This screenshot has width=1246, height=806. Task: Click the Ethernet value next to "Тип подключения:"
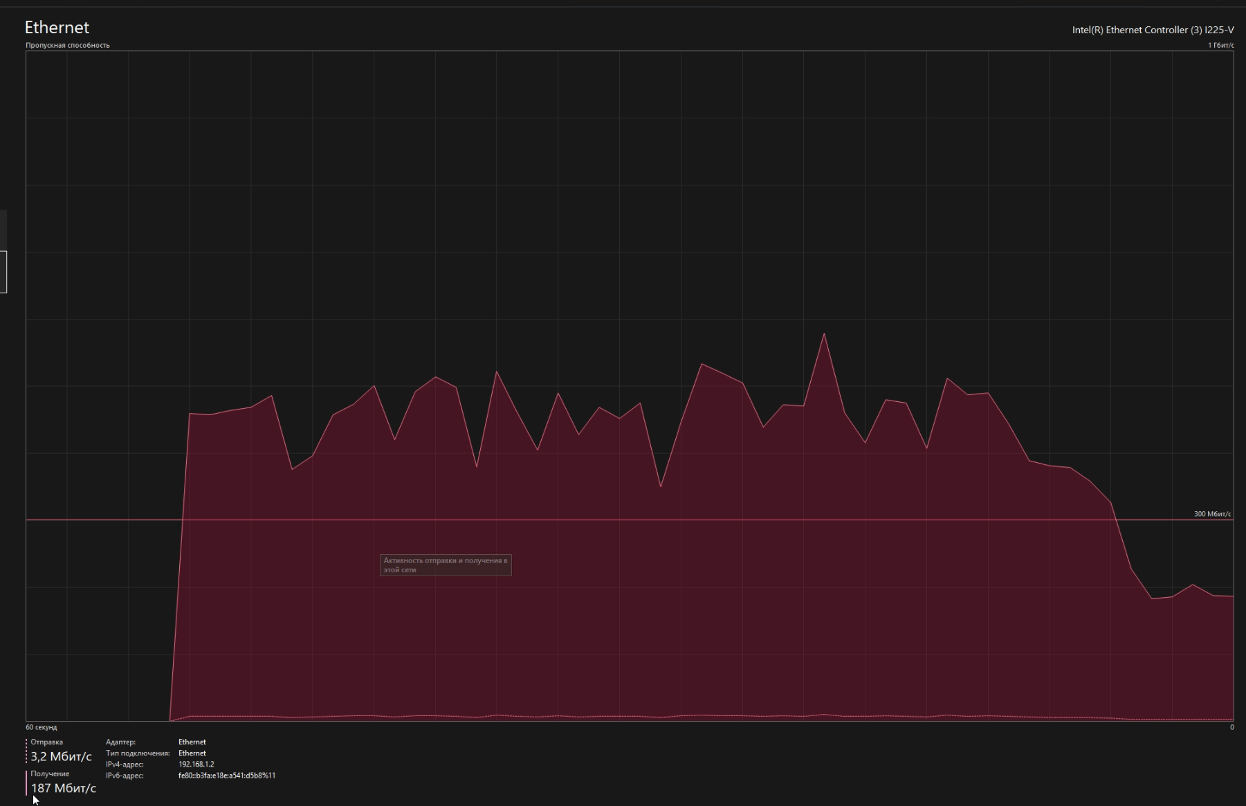192,753
